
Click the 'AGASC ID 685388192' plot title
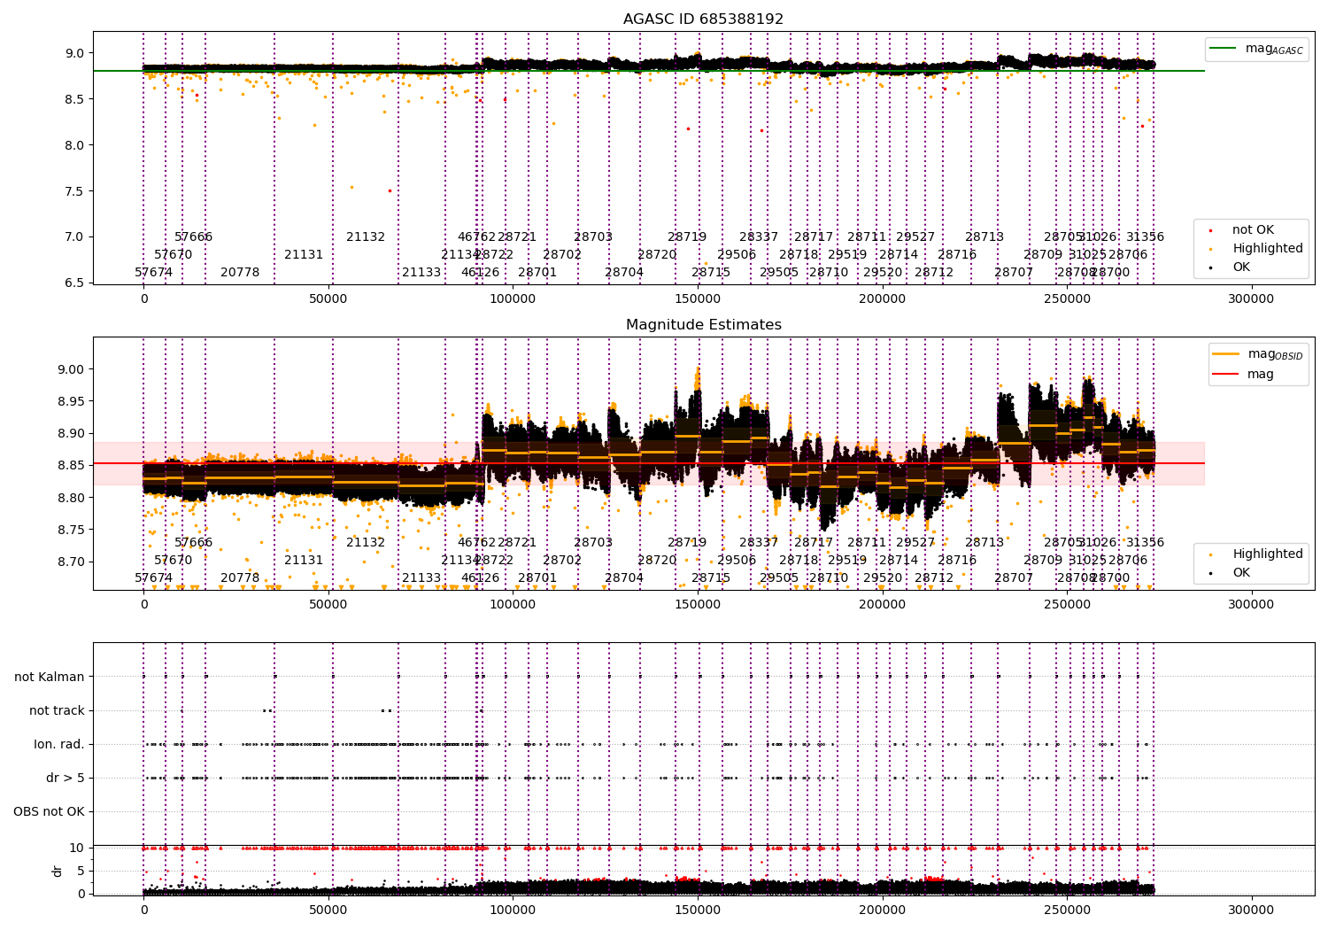tap(703, 19)
